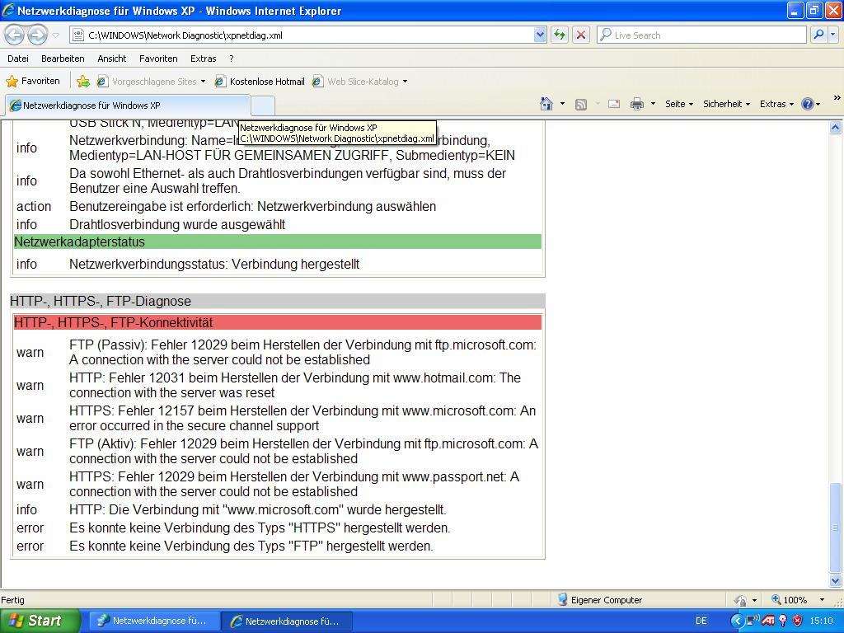844x633 pixels.
Task: Switch to Internet Explorer Netzwerkdiagnose taskbar button
Action: point(287,621)
